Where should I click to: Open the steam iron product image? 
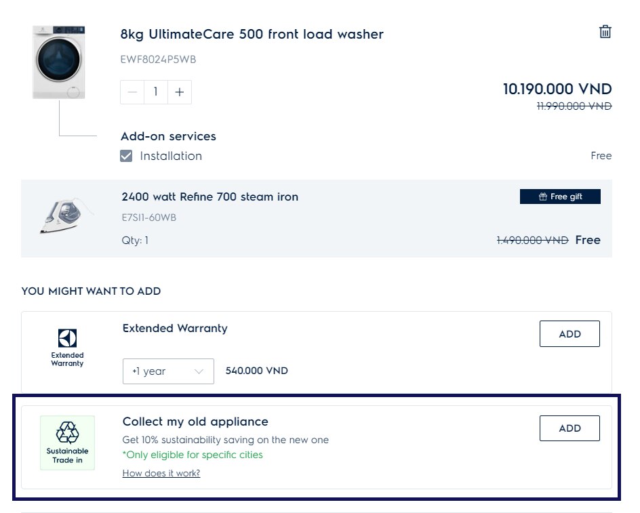(x=65, y=216)
